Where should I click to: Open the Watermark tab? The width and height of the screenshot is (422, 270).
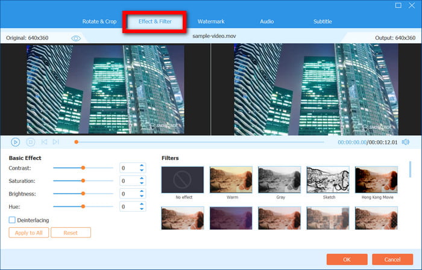211,22
